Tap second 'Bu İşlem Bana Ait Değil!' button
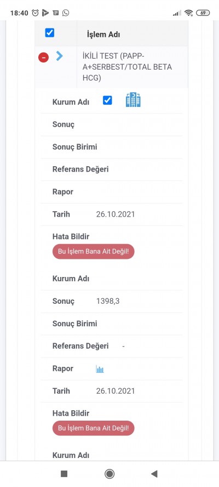This screenshot has height=487, width=219. 94,428
